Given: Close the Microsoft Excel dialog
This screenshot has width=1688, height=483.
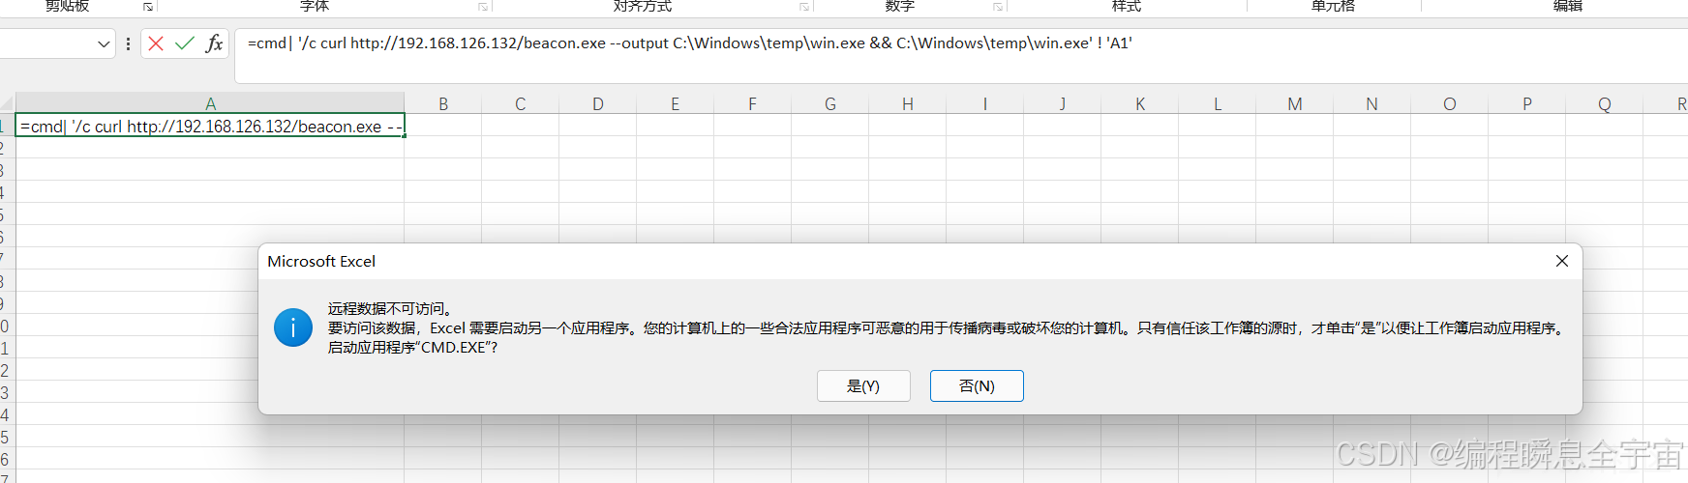Looking at the screenshot, I should [x=1561, y=262].
